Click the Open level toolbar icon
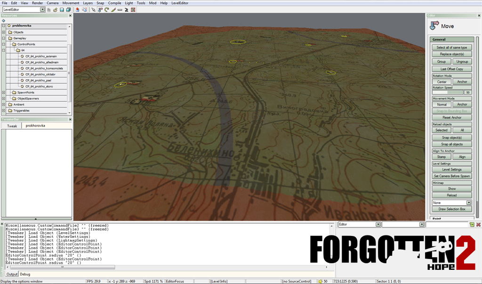The image size is (482, 284). tap(56, 10)
